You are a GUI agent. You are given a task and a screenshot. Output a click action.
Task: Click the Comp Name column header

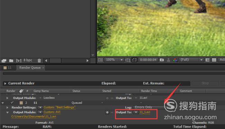coord(41,91)
